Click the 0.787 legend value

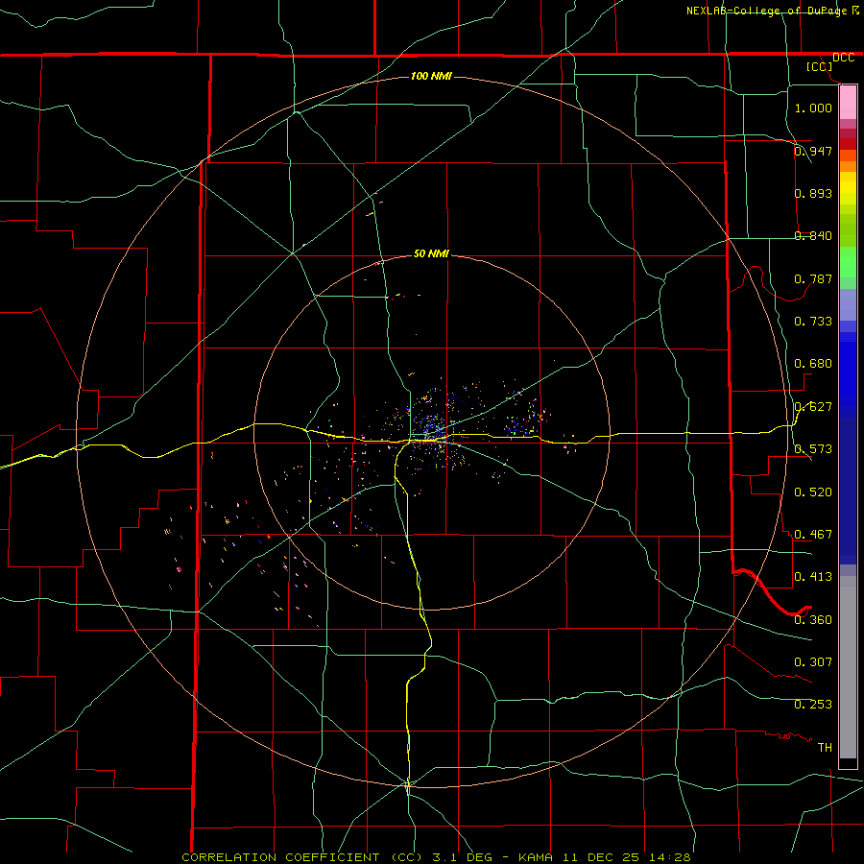(813, 278)
